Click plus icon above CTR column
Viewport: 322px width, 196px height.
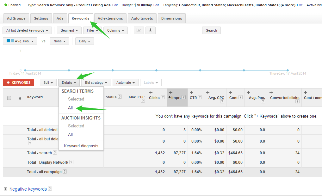192,92
